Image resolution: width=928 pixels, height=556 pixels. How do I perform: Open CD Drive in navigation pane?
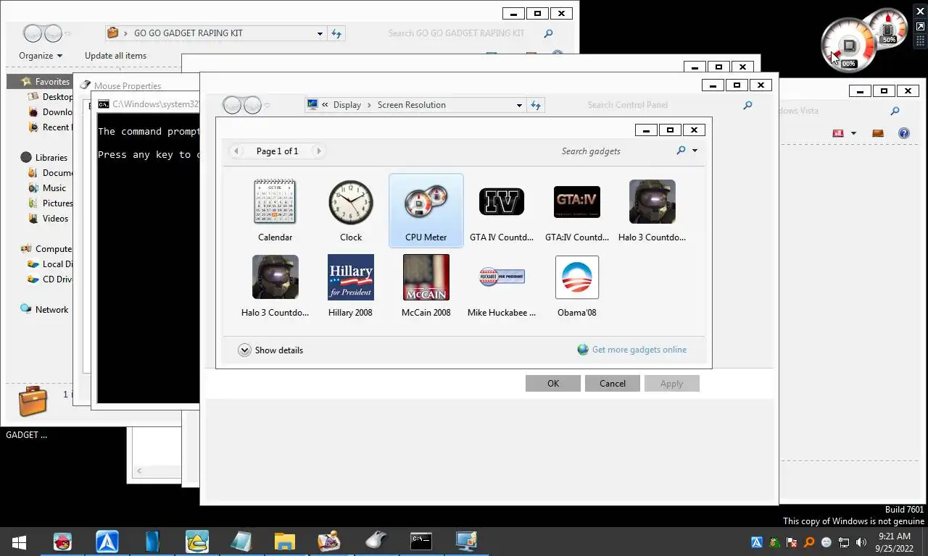(x=50, y=279)
